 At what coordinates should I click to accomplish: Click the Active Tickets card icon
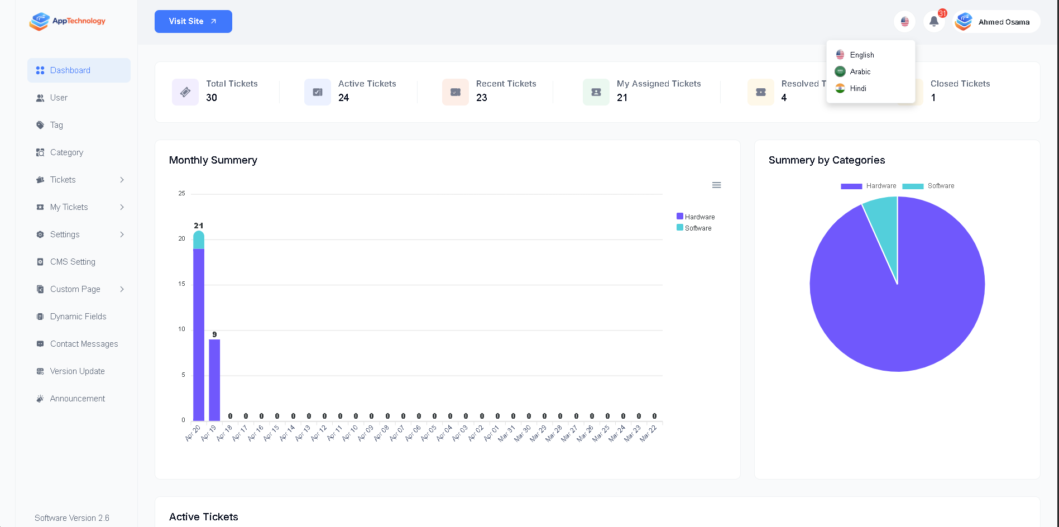point(317,92)
